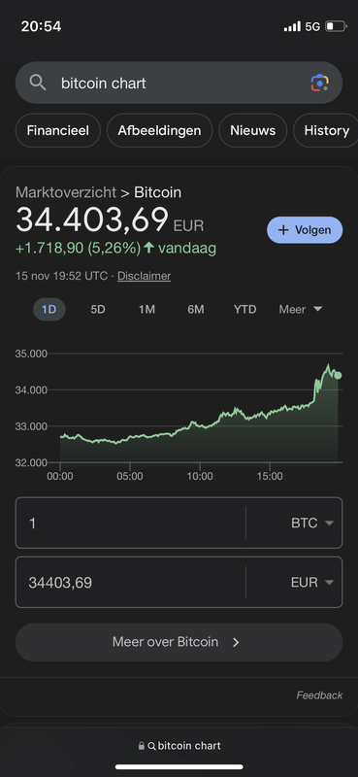Tap the green current price dot

coord(338,375)
